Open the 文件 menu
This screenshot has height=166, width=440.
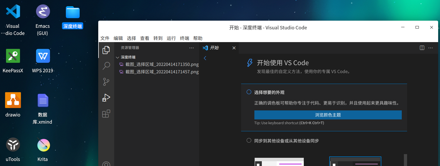(105, 38)
